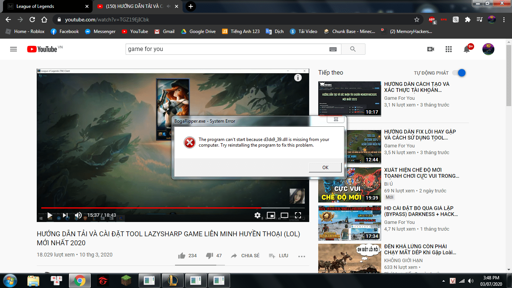Go back to the previous page
512x288 pixels.
click(x=8, y=19)
